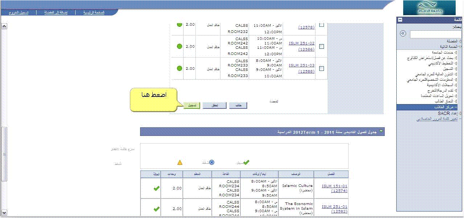Image resolution: width=464 pixels, height=218 pixels.
Task: Minimize the قائمة menu panel with minus icon
Action: pyautogui.click(x=400, y=20)
